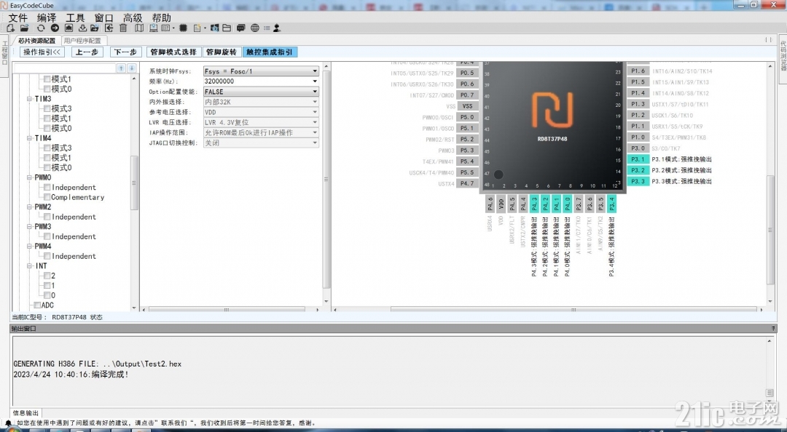Screen dimensions: 787x432
Task: Click the chip view vertical scrollbar thumb
Action: tap(770, 230)
